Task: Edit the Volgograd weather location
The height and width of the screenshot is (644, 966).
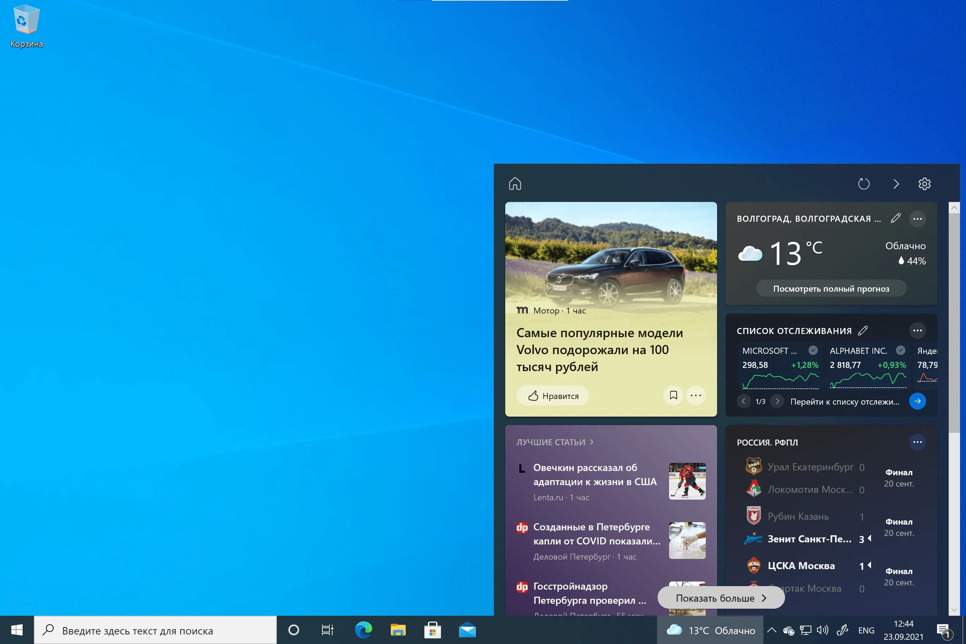Action: 896,218
